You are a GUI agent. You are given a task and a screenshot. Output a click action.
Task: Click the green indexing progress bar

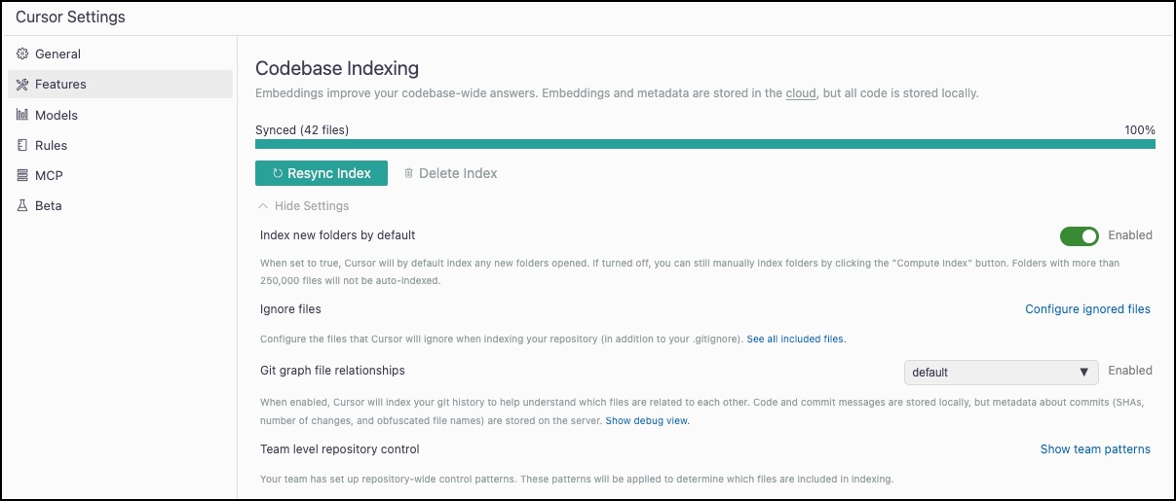tap(705, 145)
